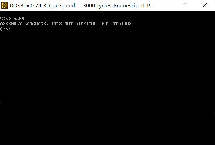The width and height of the screenshot is (215, 145).
Task: Click the word NOT in output
Action: pyautogui.click(x=69, y=24)
